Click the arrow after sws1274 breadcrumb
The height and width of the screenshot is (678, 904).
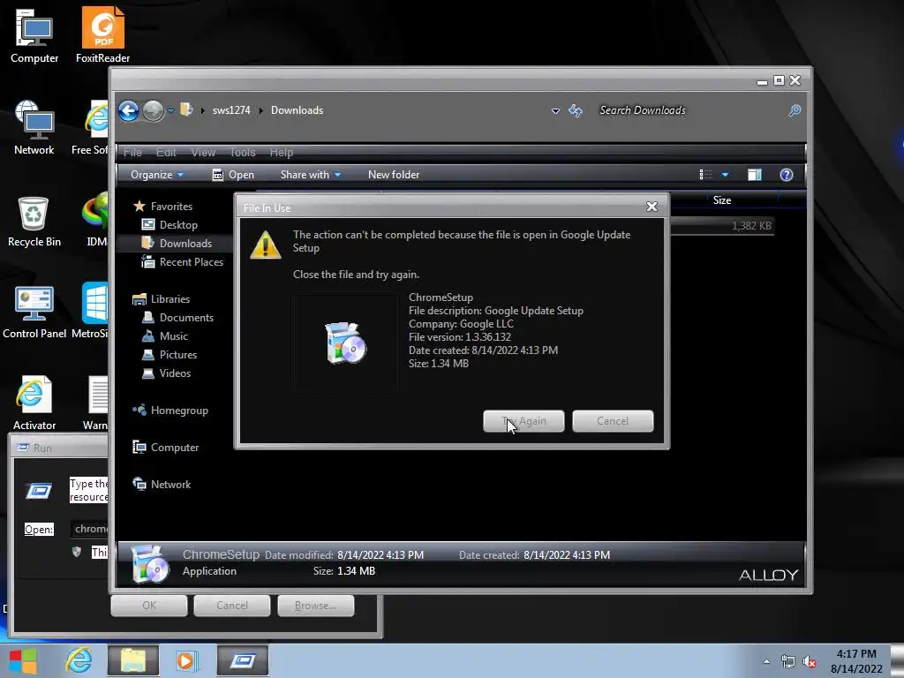260,110
